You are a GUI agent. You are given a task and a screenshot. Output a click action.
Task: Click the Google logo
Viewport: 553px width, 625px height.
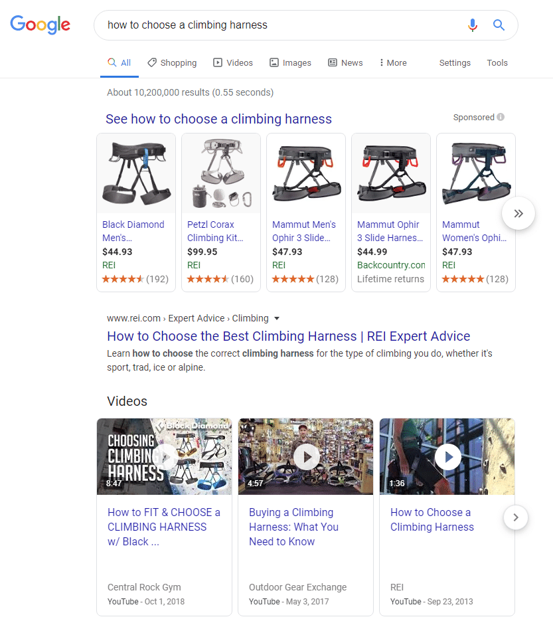click(x=40, y=25)
